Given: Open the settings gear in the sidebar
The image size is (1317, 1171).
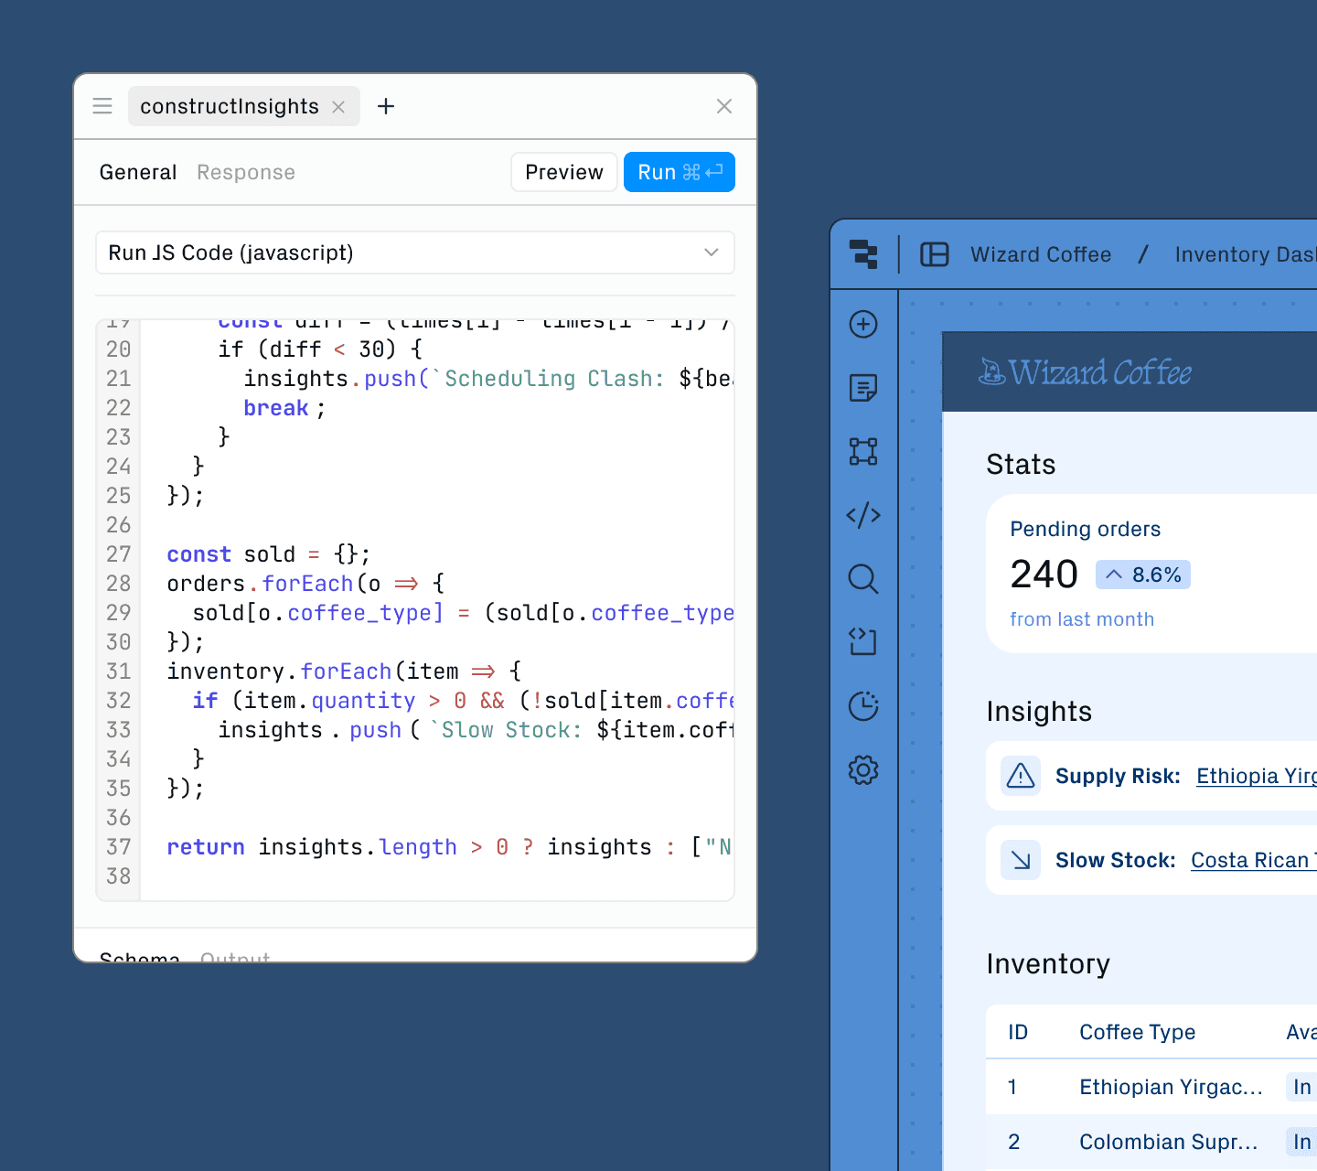Looking at the screenshot, I should [x=863, y=770].
